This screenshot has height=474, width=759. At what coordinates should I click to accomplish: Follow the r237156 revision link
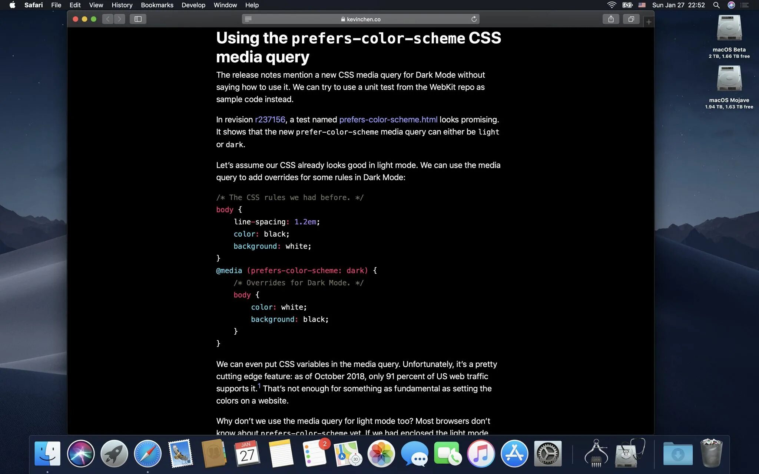[x=270, y=120]
